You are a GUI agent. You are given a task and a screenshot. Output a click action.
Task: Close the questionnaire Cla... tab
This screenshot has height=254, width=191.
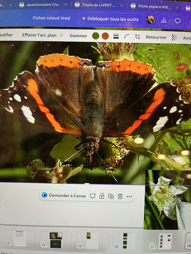[66, 5]
